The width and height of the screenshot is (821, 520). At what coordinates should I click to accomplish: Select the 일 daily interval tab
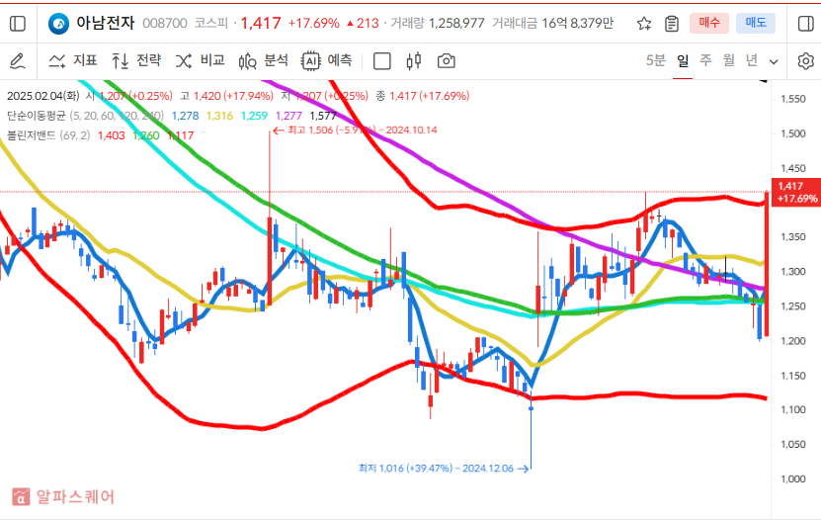[683, 60]
